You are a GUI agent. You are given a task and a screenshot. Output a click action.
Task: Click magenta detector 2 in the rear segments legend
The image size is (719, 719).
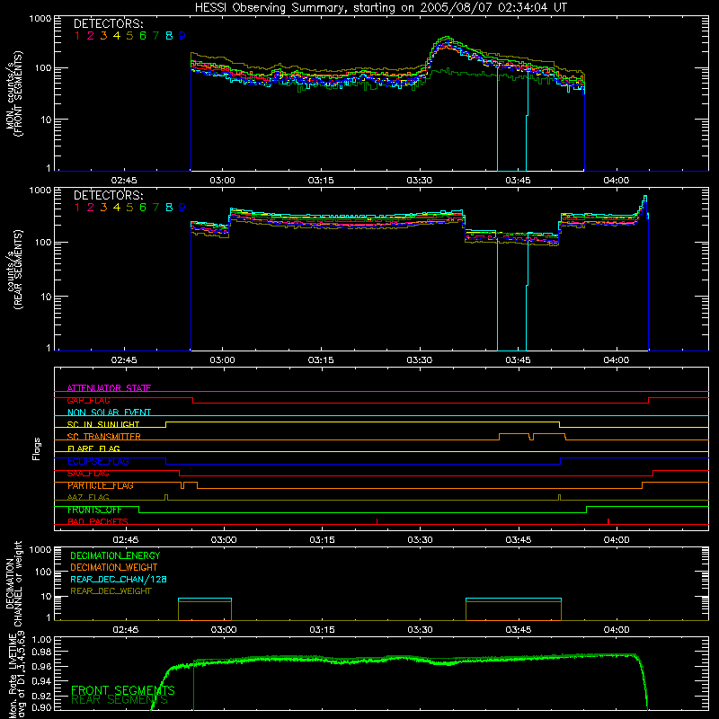(91, 208)
